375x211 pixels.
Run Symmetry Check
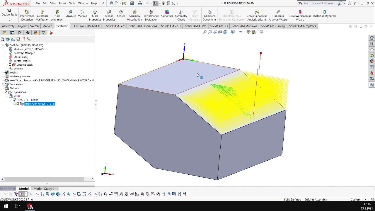pos(181,16)
